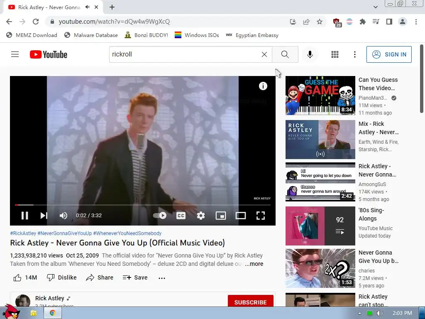Mute the Rick Astley tab audio icon
The width and height of the screenshot is (425, 319).
click(87, 7)
